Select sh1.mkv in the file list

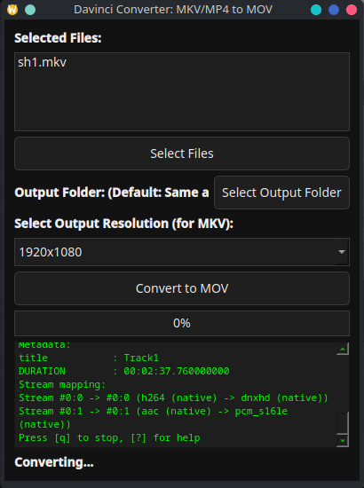pyautogui.click(x=42, y=62)
